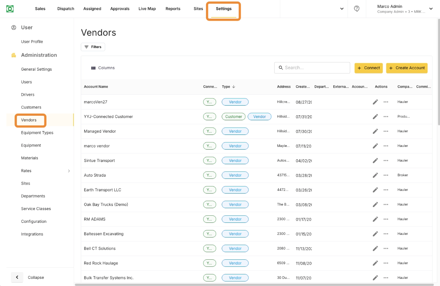The image size is (440, 286).
Task: Select Vendors in sidebar
Action: coord(29,120)
